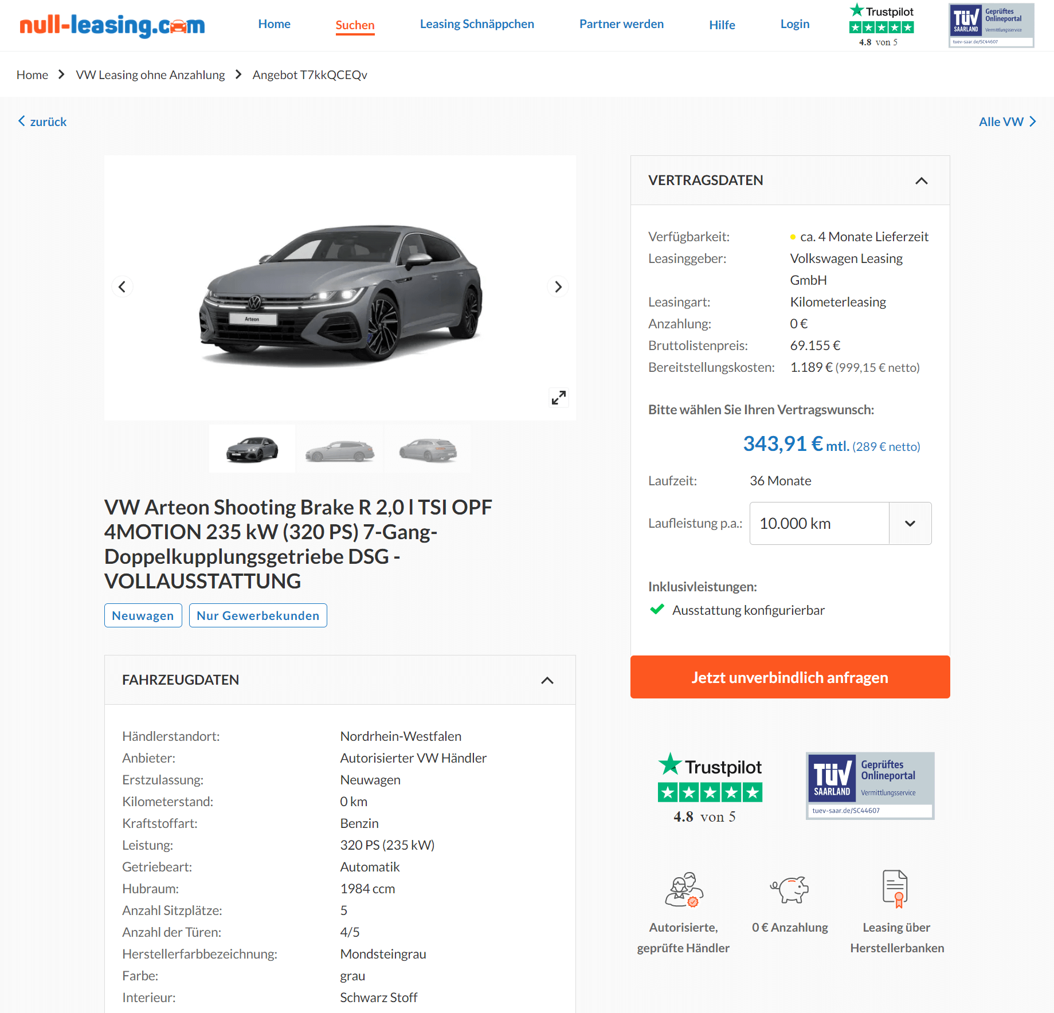Go to the Suchen tab
The width and height of the screenshot is (1054, 1013).
pos(355,25)
